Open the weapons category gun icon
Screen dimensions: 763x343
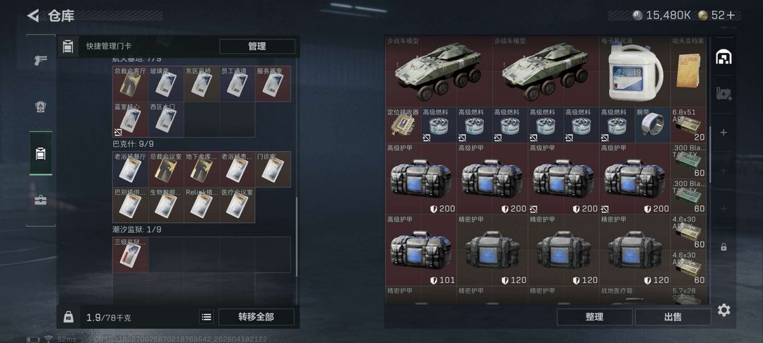[x=40, y=60]
